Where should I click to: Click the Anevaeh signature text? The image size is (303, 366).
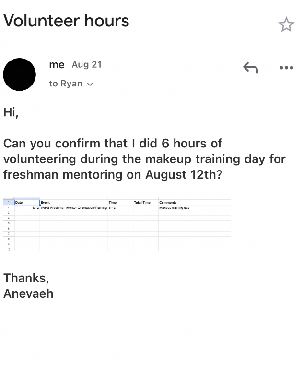pos(28,293)
